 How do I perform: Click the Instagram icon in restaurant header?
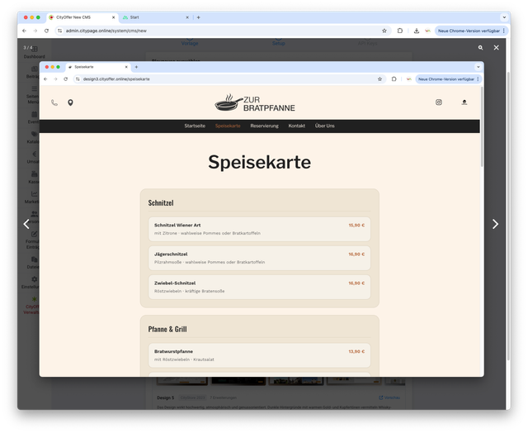coord(439,102)
